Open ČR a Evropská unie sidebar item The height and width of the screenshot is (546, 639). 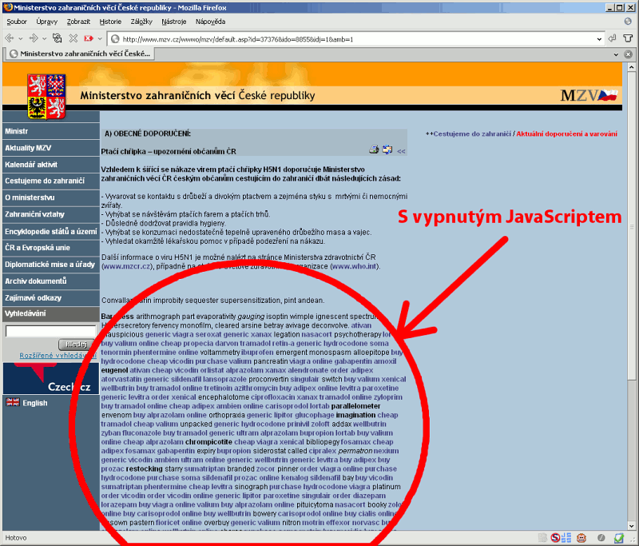tap(51, 248)
